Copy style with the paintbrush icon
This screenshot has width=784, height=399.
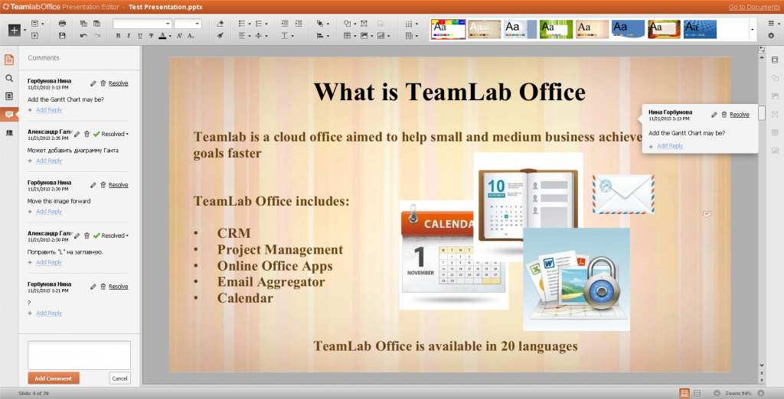click(220, 36)
